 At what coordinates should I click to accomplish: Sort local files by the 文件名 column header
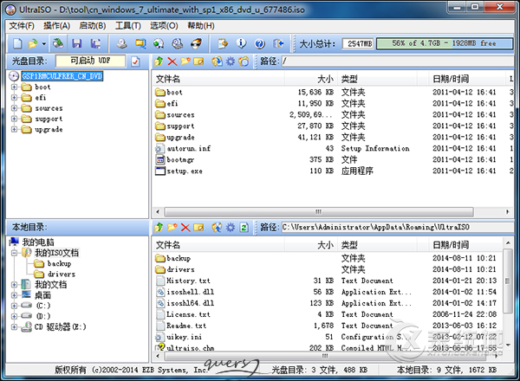tap(218, 245)
